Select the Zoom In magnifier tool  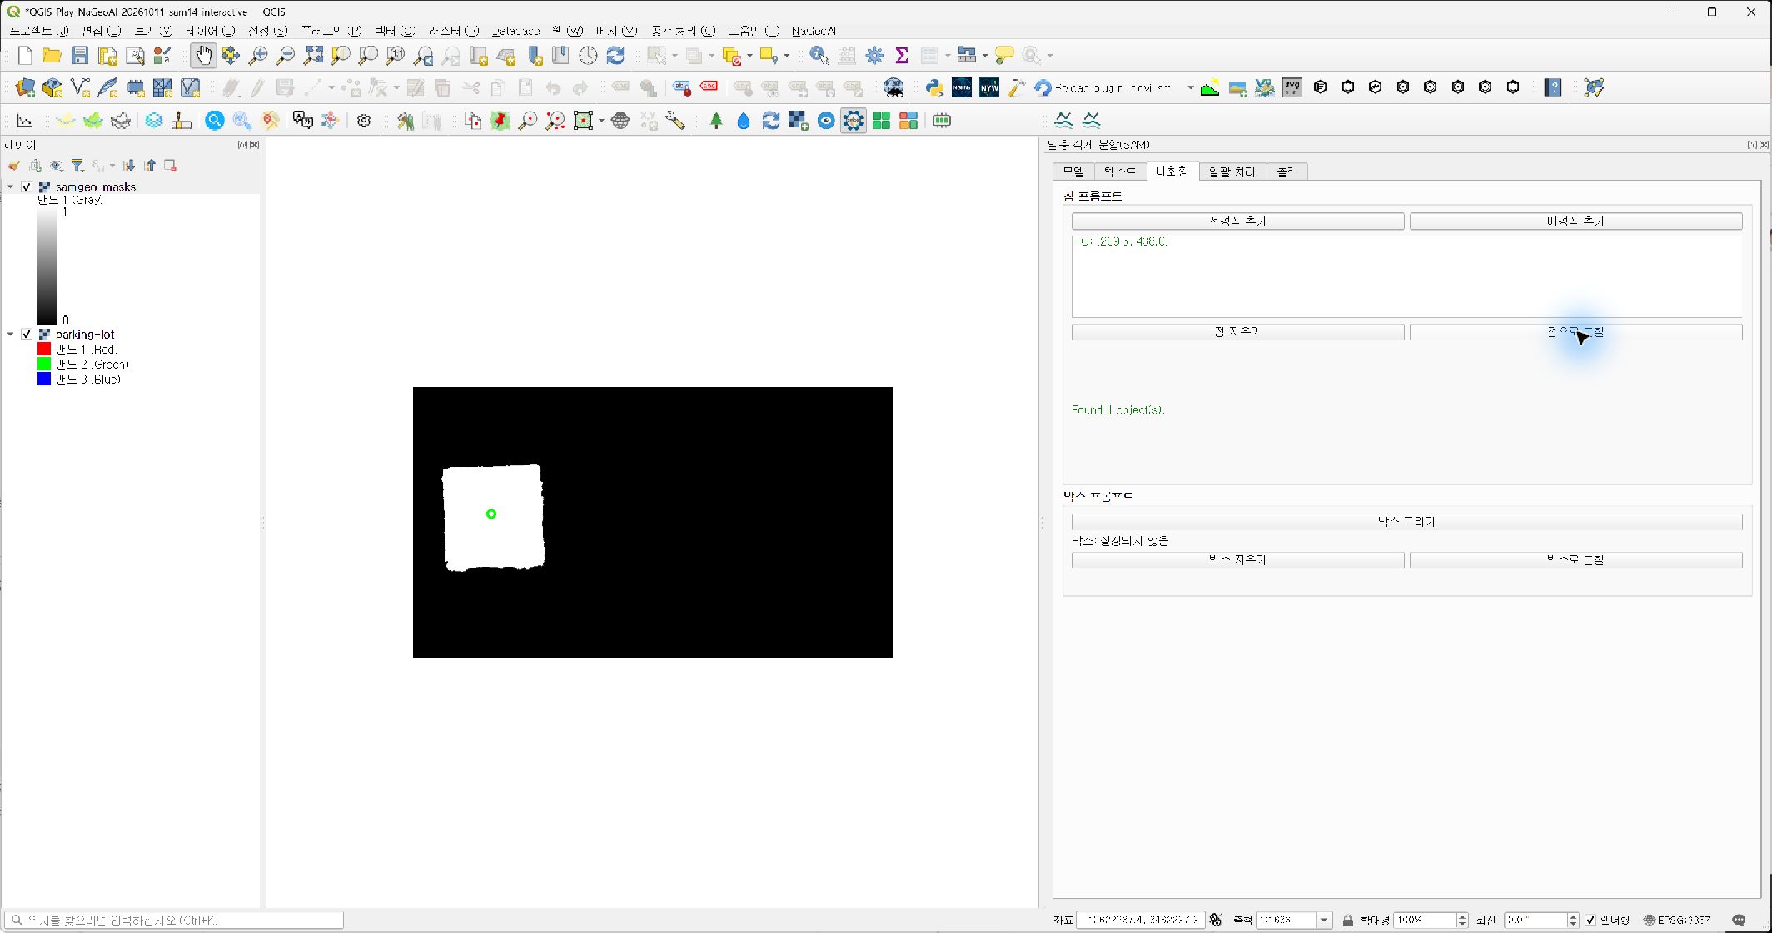[258, 56]
